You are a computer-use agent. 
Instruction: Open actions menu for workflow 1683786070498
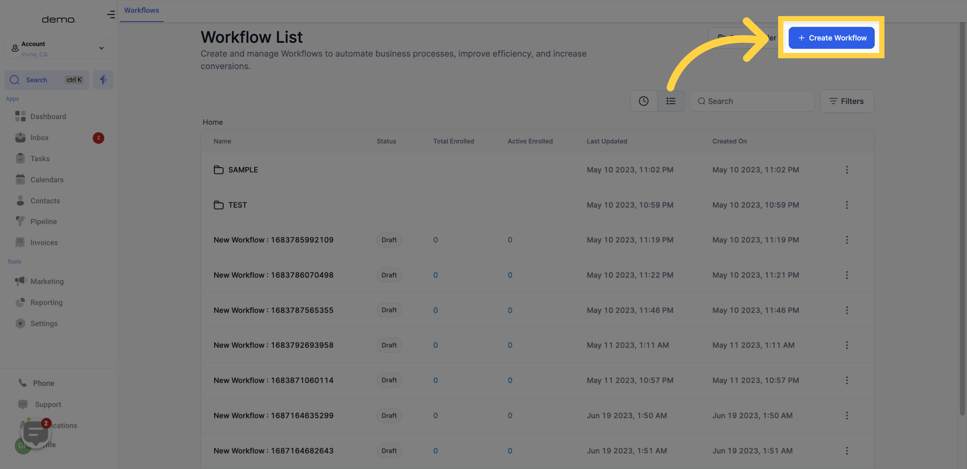[x=847, y=275]
